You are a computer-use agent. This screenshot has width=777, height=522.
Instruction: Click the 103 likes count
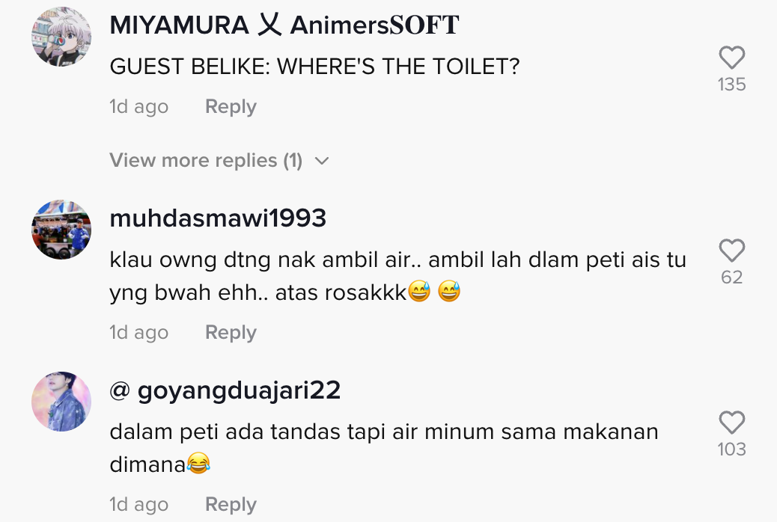tap(732, 449)
